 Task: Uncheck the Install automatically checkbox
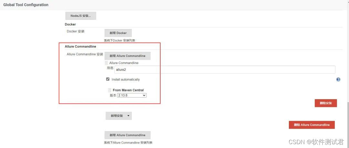108,79
